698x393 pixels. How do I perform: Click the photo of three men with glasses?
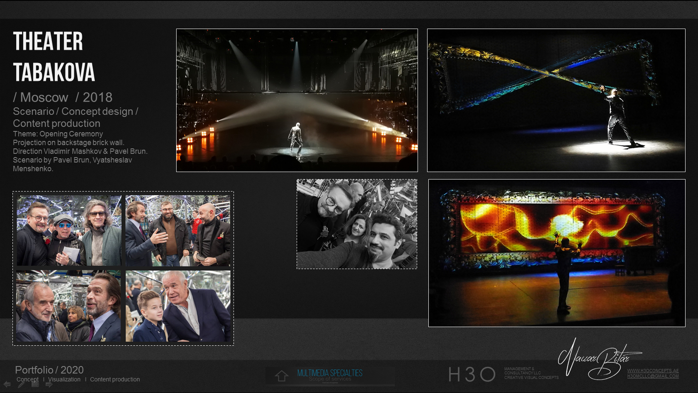tap(69, 230)
